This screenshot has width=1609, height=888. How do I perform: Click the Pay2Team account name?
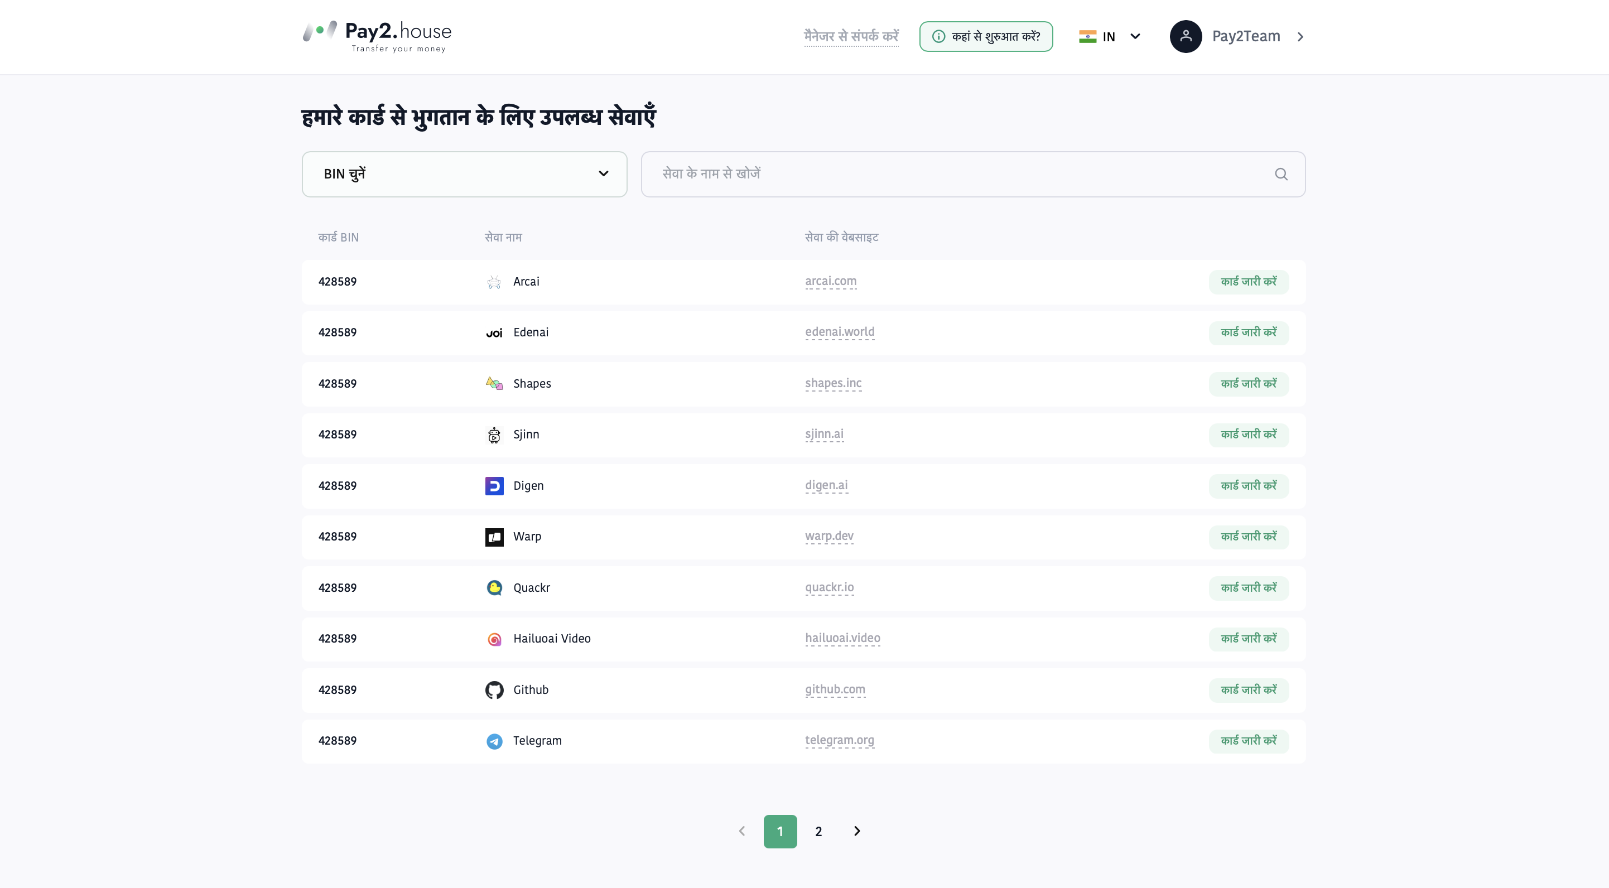pyautogui.click(x=1246, y=36)
